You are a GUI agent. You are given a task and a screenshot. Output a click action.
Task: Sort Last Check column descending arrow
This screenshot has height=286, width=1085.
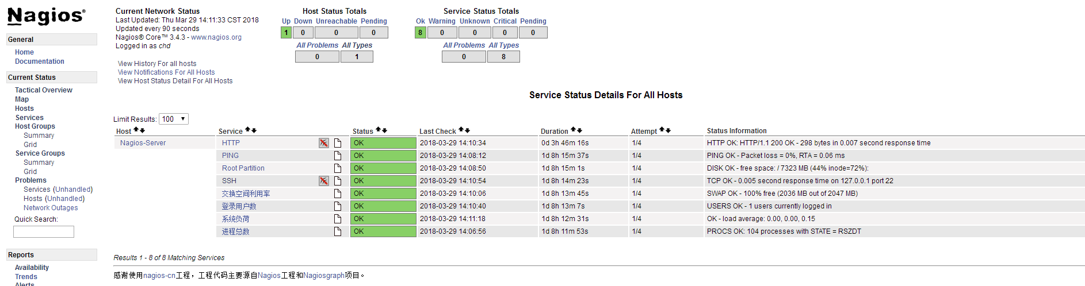point(467,130)
